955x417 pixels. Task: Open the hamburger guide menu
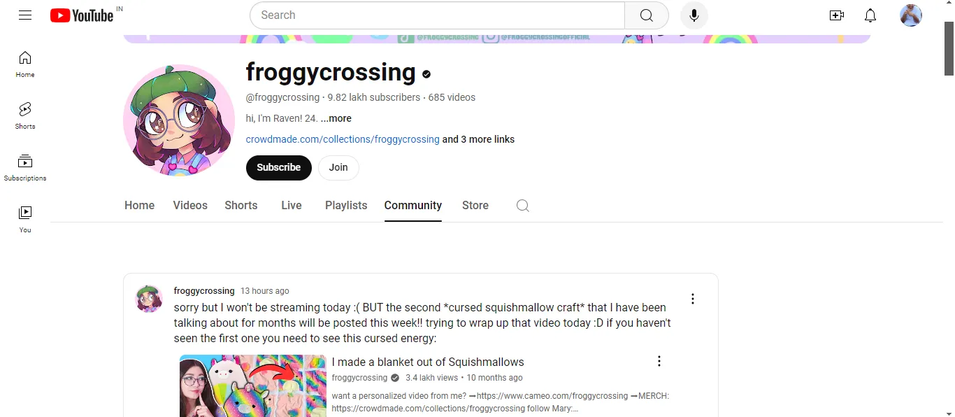[25, 15]
